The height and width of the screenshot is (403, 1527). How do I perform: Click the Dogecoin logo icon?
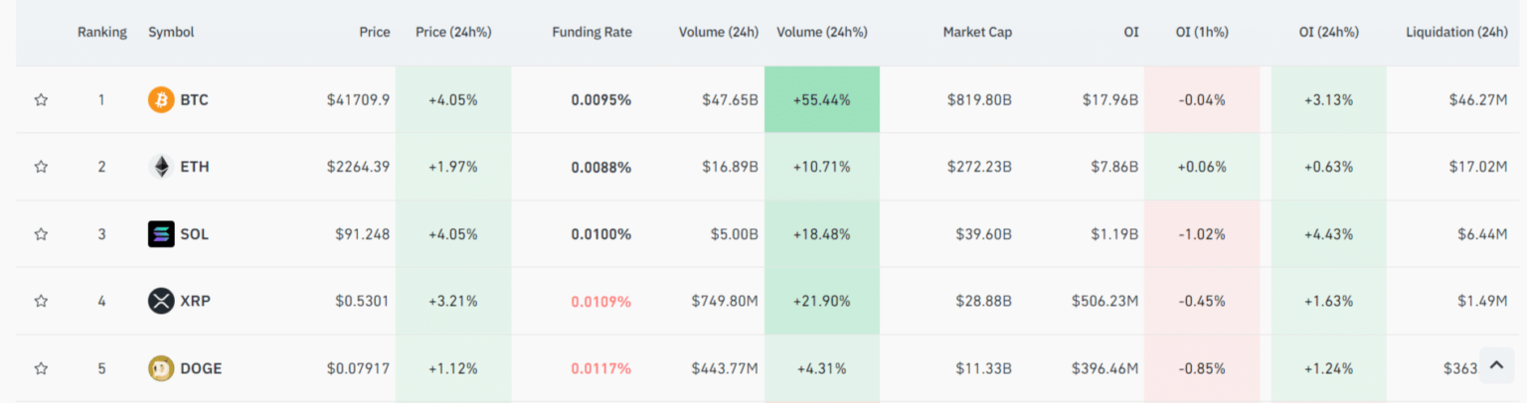161,368
